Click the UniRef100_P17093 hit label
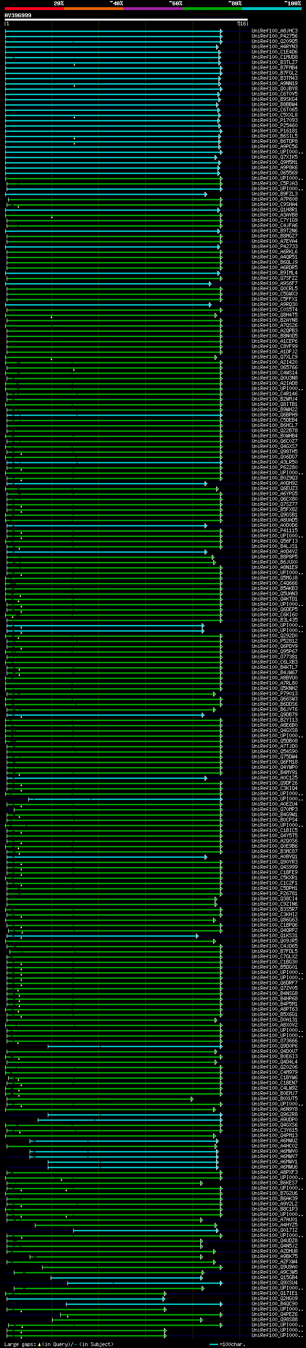This screenshot has width=306, height=1348. (274, 121)
